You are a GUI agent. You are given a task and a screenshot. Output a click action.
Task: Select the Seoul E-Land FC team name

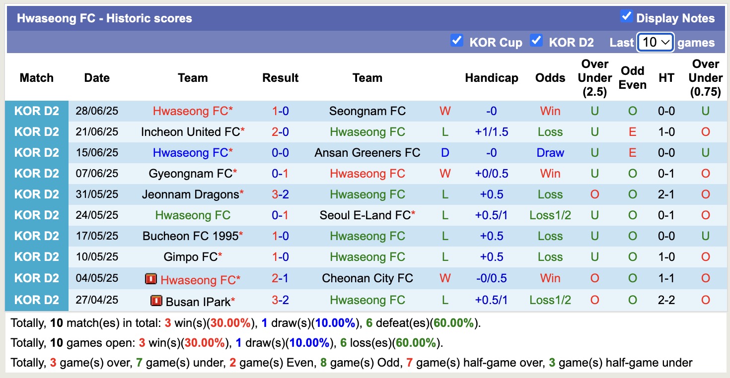click(x=365, y=215)
